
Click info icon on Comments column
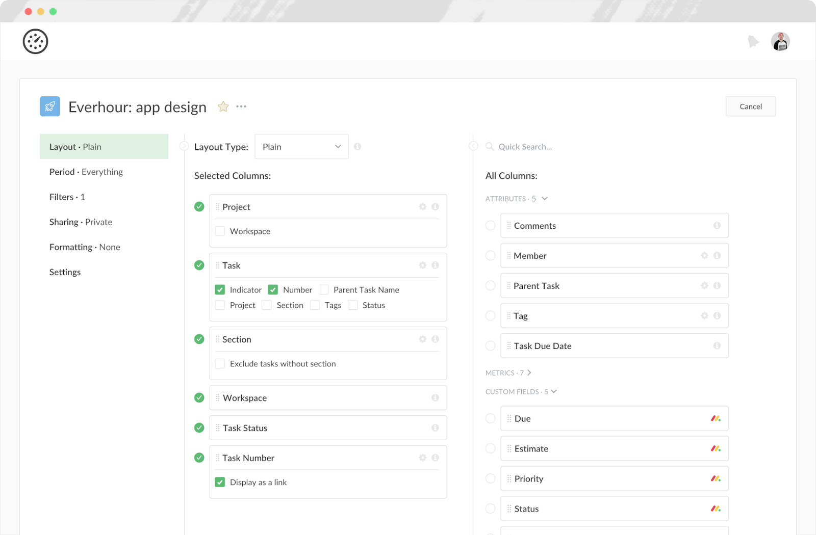[717, 225]
